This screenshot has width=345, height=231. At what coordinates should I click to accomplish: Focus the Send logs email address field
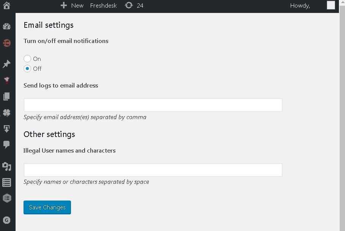click(153, 105)
